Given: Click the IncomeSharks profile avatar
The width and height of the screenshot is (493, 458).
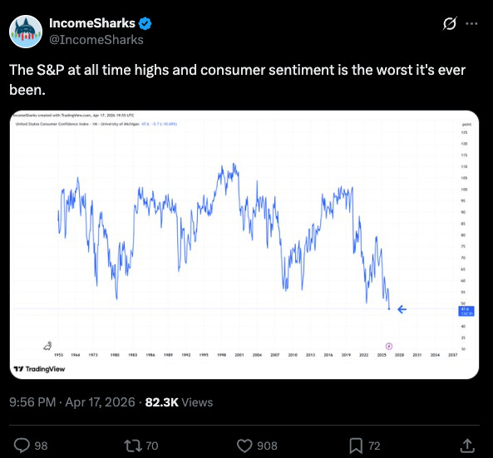Looking at the screenshot, I should pos(26,32).
